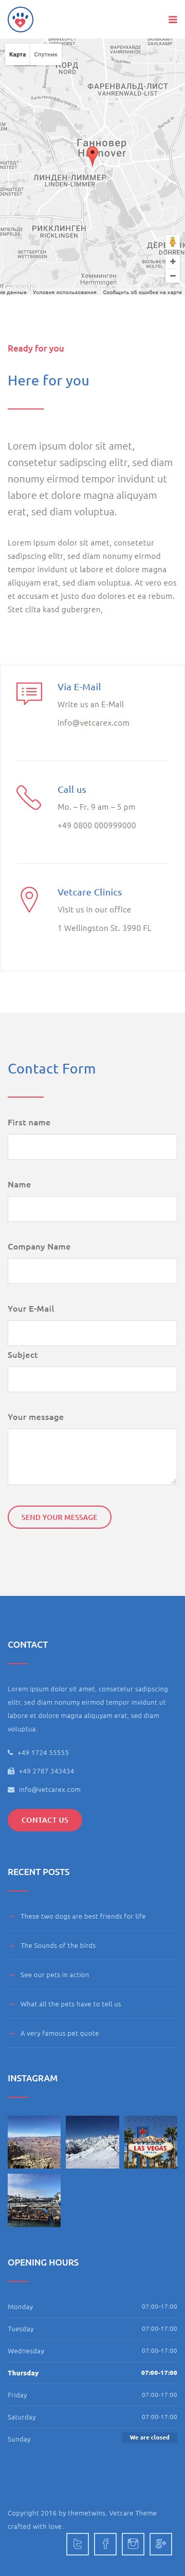Click into the Your message textarea
Screen dimensions: 185x2576
92,1456
